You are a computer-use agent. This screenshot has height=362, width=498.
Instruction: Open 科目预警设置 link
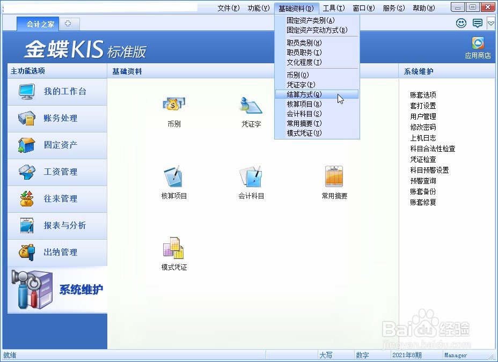[x=429, y=170]
